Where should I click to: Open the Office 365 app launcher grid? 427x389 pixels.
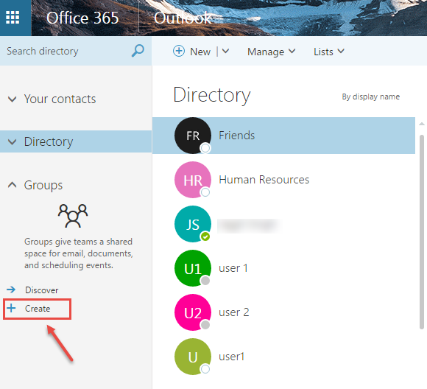(x=13, y=18)
